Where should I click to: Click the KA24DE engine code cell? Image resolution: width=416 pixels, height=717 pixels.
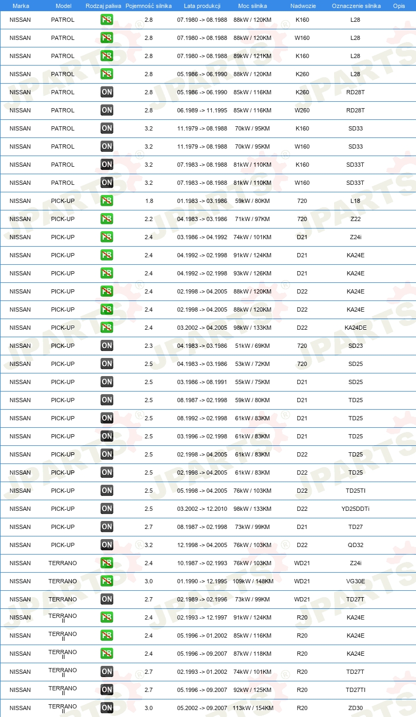[355, 328]
